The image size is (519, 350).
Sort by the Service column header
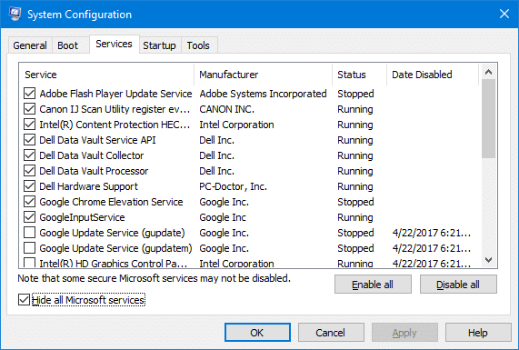pos(106,75)
